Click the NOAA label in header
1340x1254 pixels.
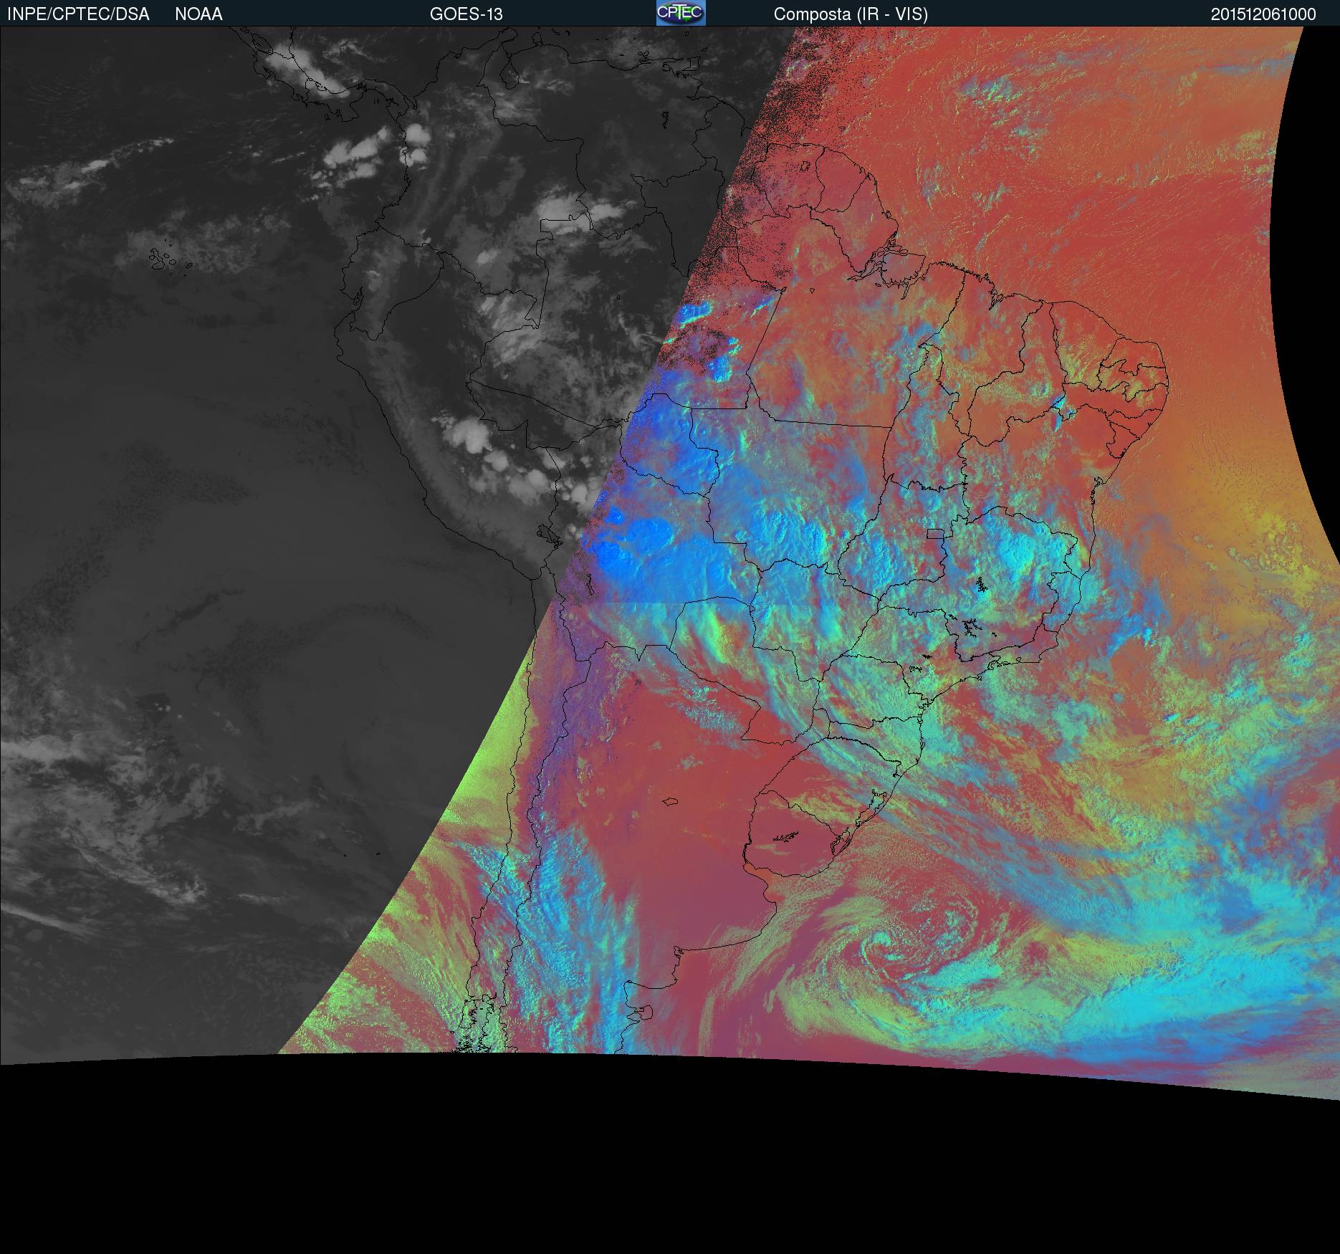198,14
